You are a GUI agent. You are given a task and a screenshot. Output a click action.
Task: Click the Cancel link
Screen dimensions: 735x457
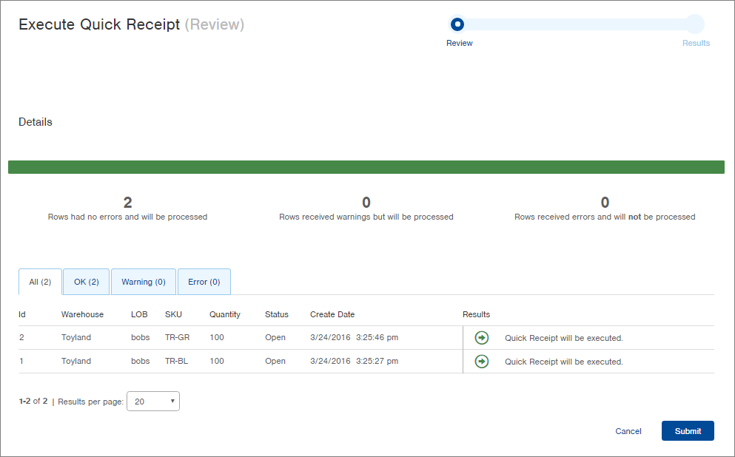click(628, 431)
